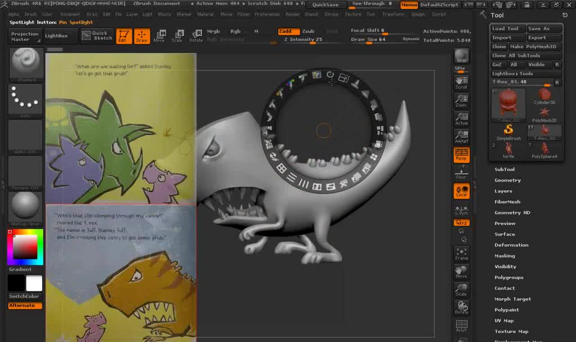Toggle Edit mode
The width and height of the screenshot is (576, 342).
[124, 36]
